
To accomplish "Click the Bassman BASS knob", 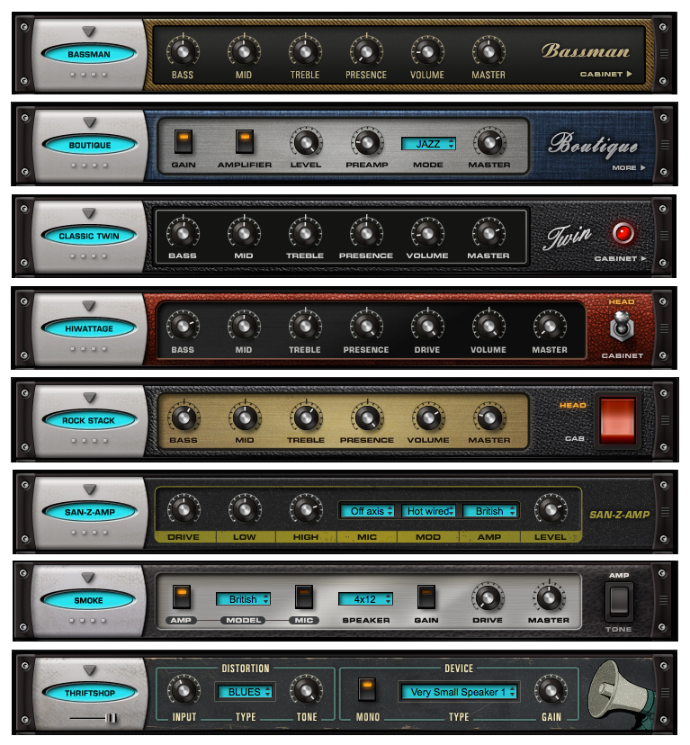I will coord(183,51).
